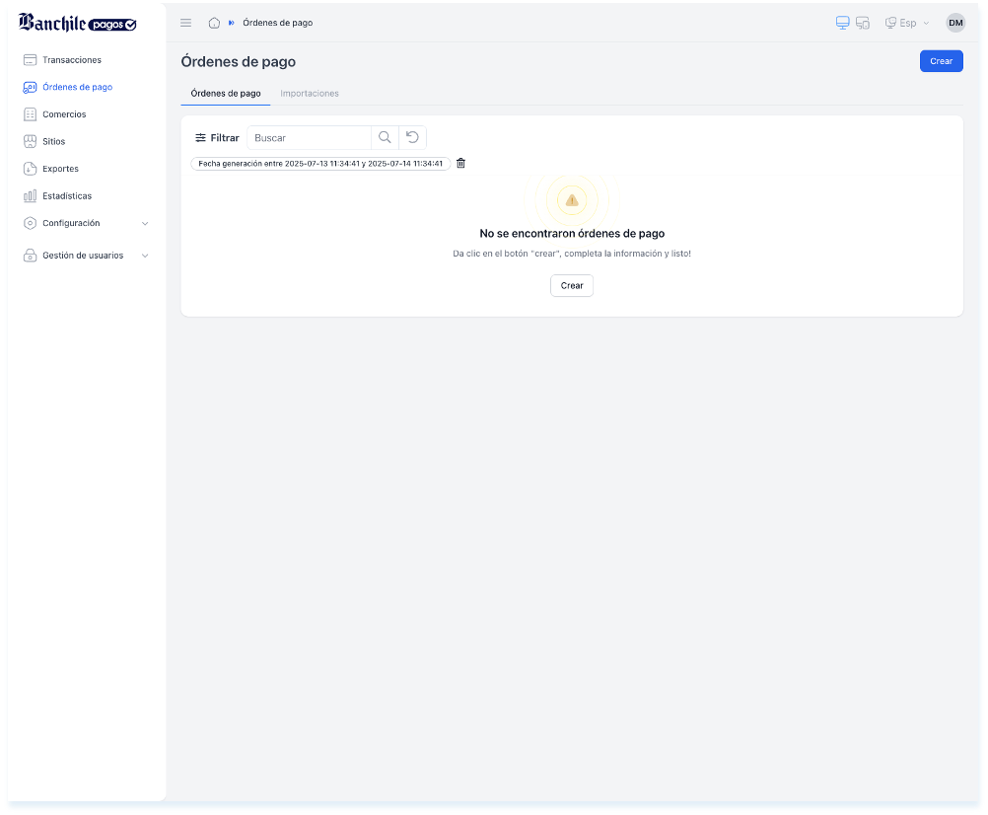The image size is (988, 815).
Task: Click the Gestión de usuarios lock icon
Action: [30, 256]
